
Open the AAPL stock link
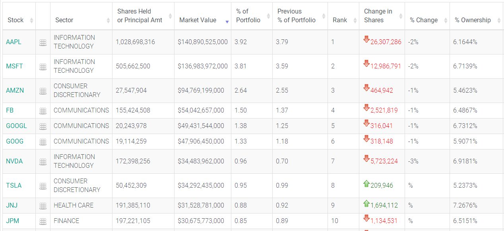click(x=14, y=42)
